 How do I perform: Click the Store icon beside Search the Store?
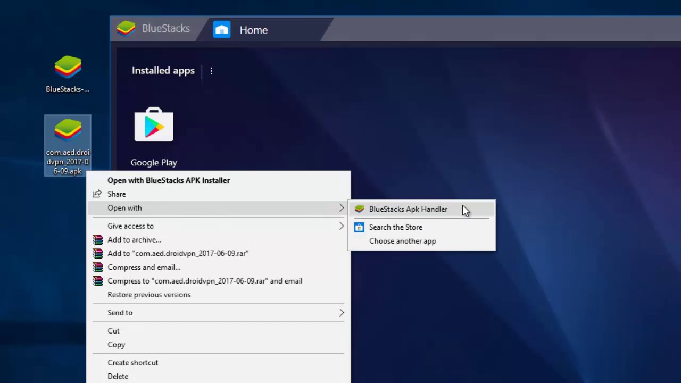[x=359, y=227]
